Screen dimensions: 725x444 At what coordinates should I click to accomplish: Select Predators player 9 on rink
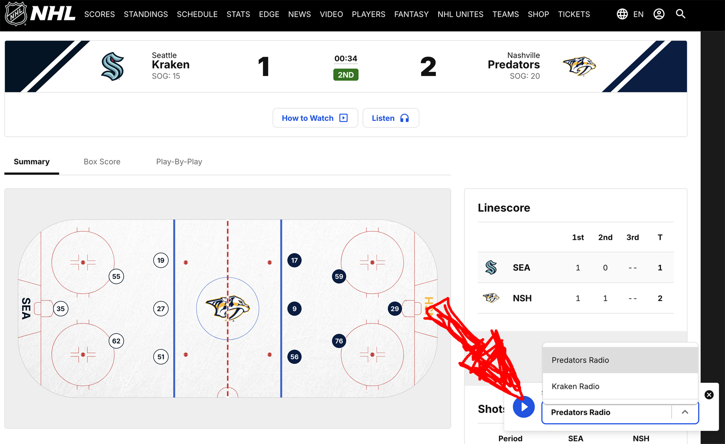(x=295, y=309)
